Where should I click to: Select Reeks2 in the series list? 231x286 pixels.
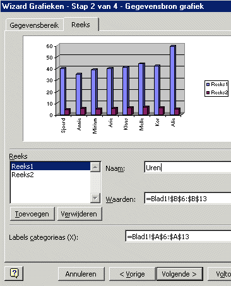pyautogui.click(x=50, y=175)
